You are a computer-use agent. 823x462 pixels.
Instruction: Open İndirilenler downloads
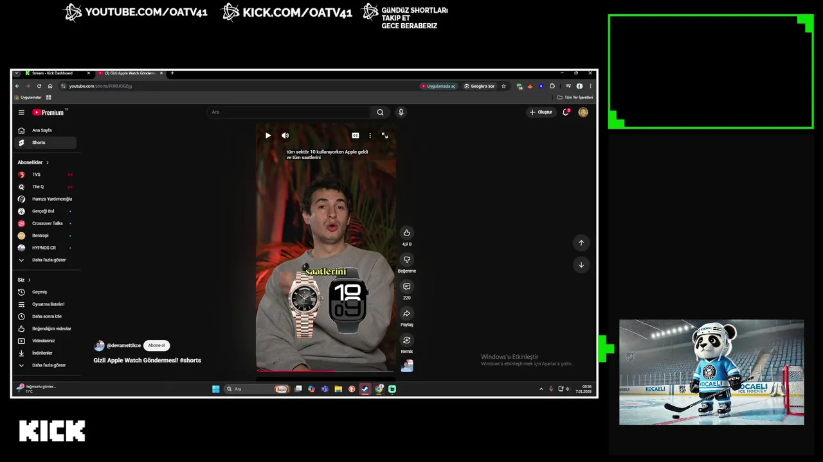(x=45, y=353)
